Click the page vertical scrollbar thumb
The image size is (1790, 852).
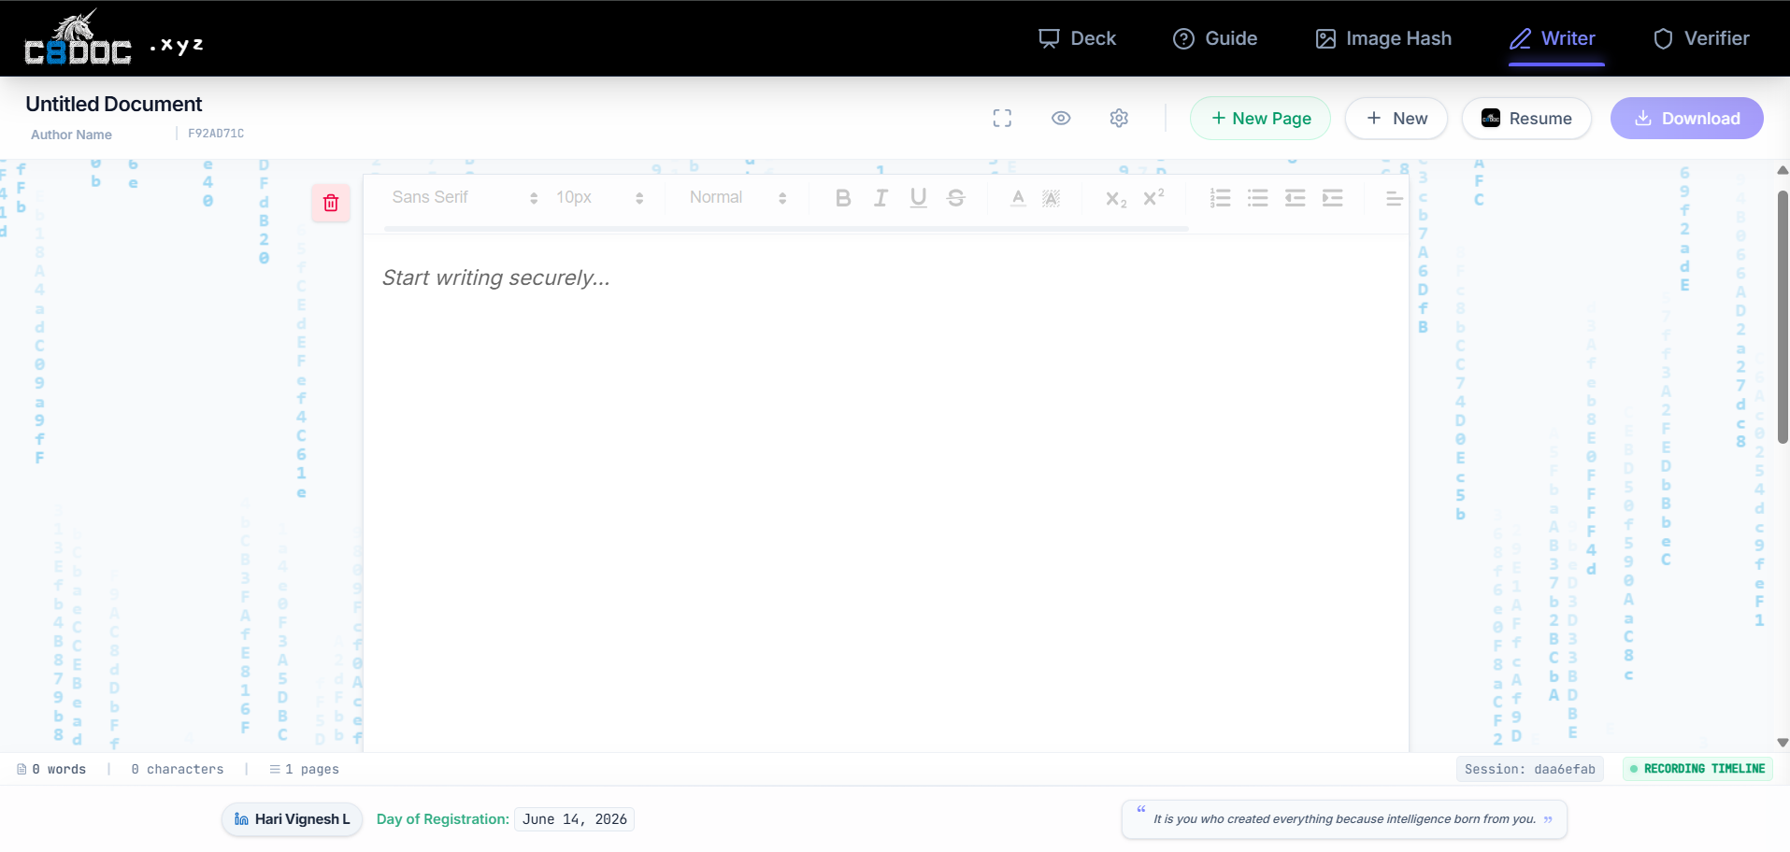(x=1783, y=318)
